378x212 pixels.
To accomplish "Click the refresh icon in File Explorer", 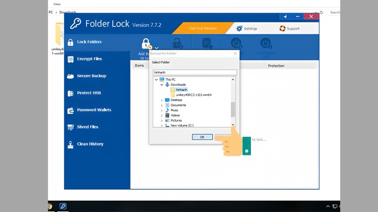I will (x=322, y=13).
